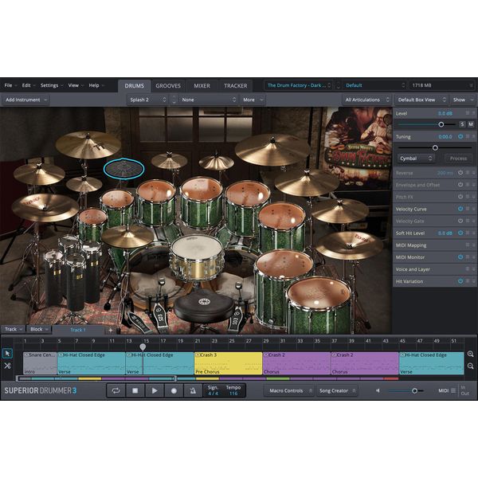Solo the instrument with S button
This screenshot has height=478, width=478.
click(462, 124)
